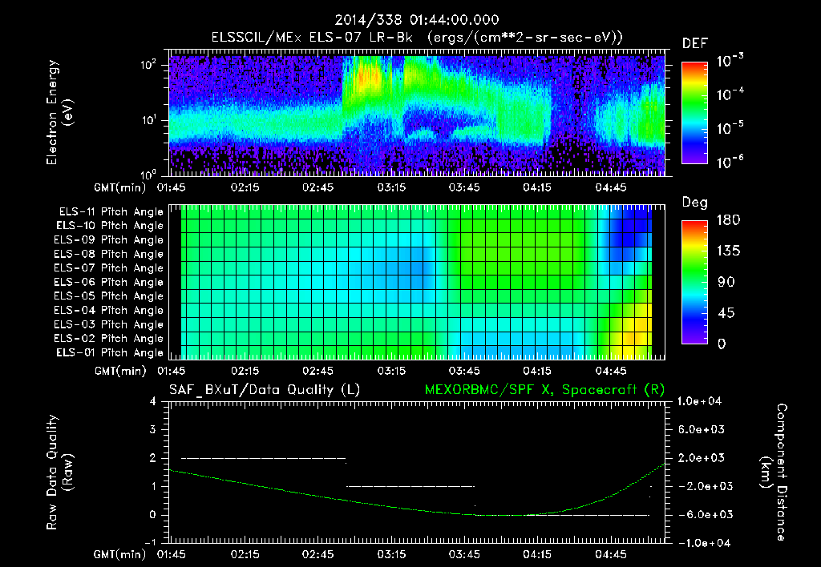
Task: Click the 1.0e+04 right axis label
Action: coord(699,401)
